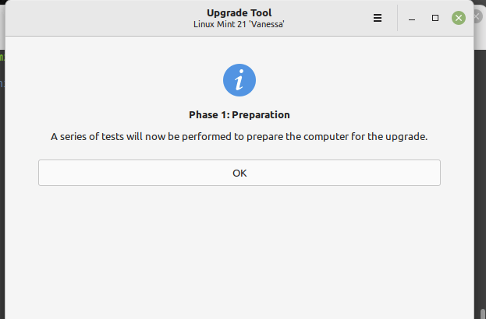The width and height of the screenshot is (486, 319).
Task: Click the vertical separator in the header bar
Action: point(398,18)
